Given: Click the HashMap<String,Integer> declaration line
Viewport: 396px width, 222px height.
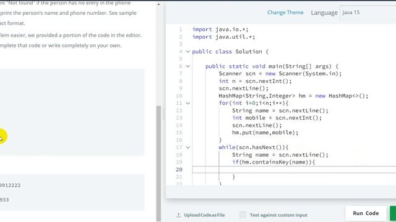Looking at the screenshot, I should (x=293, y=96).
